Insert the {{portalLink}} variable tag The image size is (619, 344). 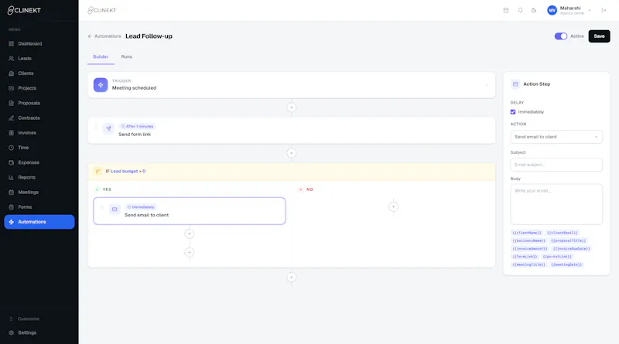(557, 257)
